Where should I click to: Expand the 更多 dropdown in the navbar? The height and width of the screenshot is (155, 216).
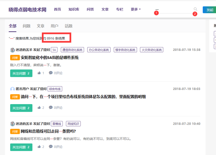tap(136, 9)
